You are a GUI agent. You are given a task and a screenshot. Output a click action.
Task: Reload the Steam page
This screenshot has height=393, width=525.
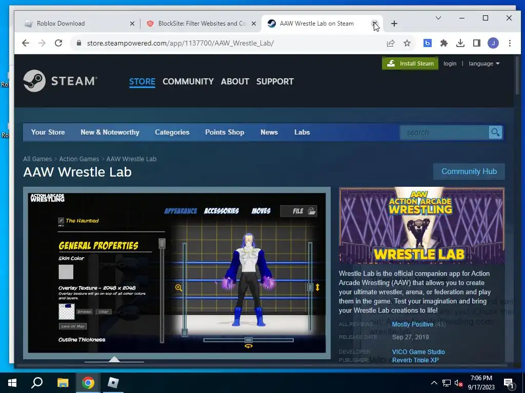58,43
